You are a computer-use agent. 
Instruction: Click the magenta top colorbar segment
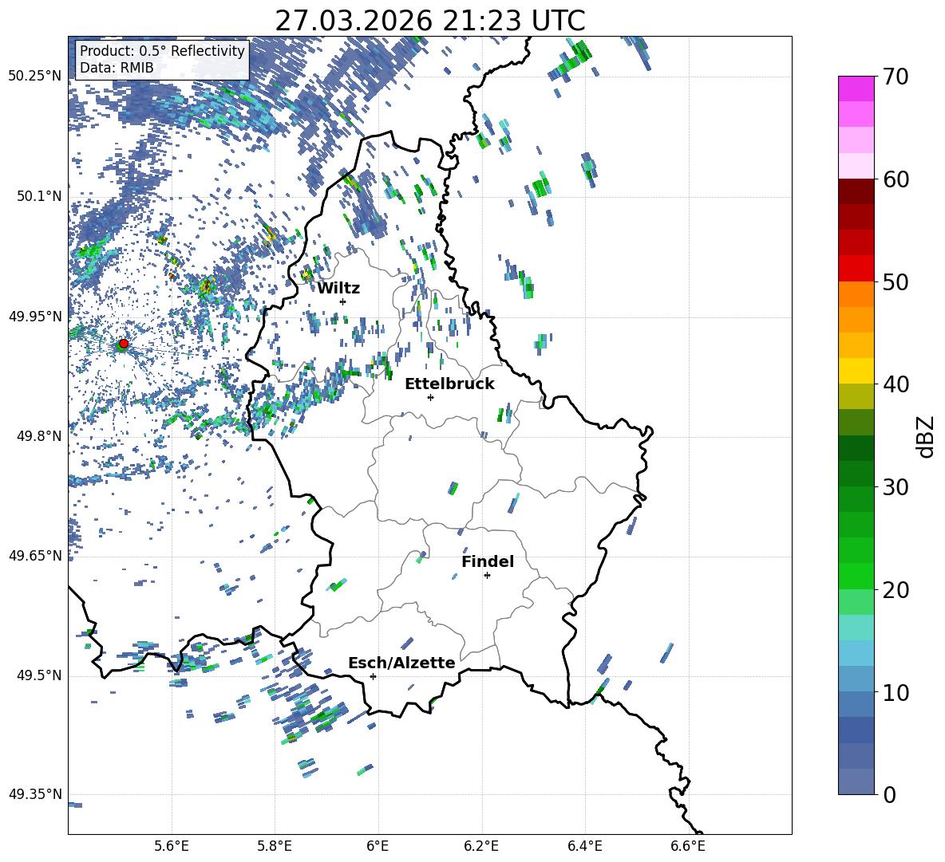pos(856,89)
